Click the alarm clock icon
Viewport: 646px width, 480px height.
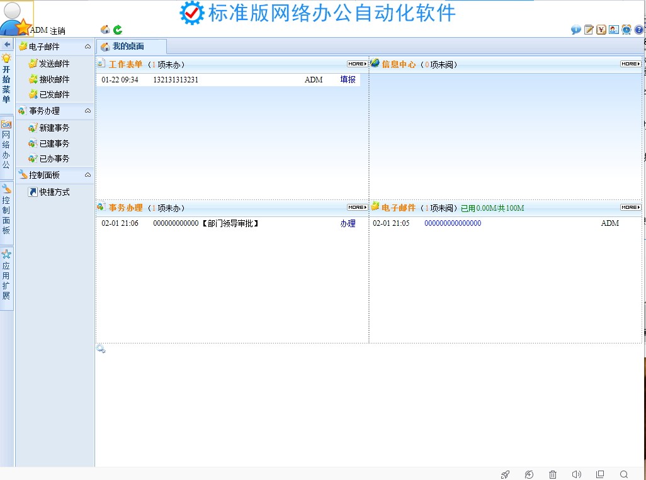tap(626, 30)
